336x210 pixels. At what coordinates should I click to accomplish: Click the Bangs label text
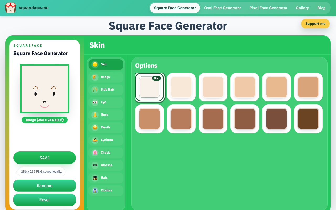105,77
